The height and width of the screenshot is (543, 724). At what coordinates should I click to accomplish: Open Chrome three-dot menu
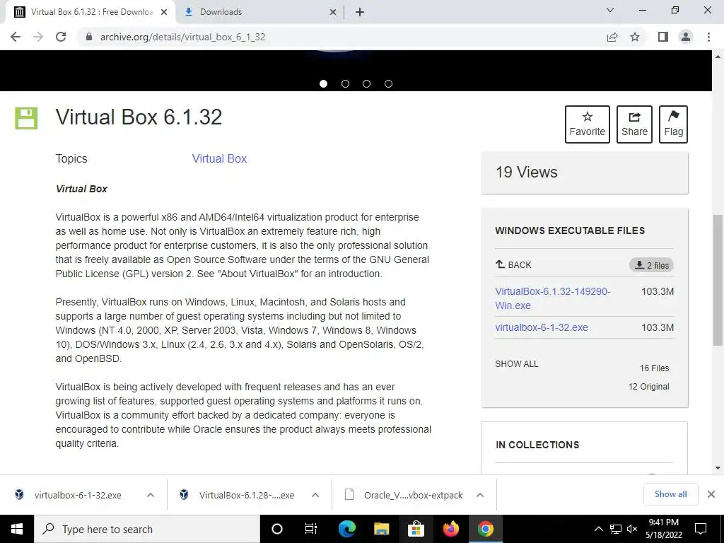708,37
